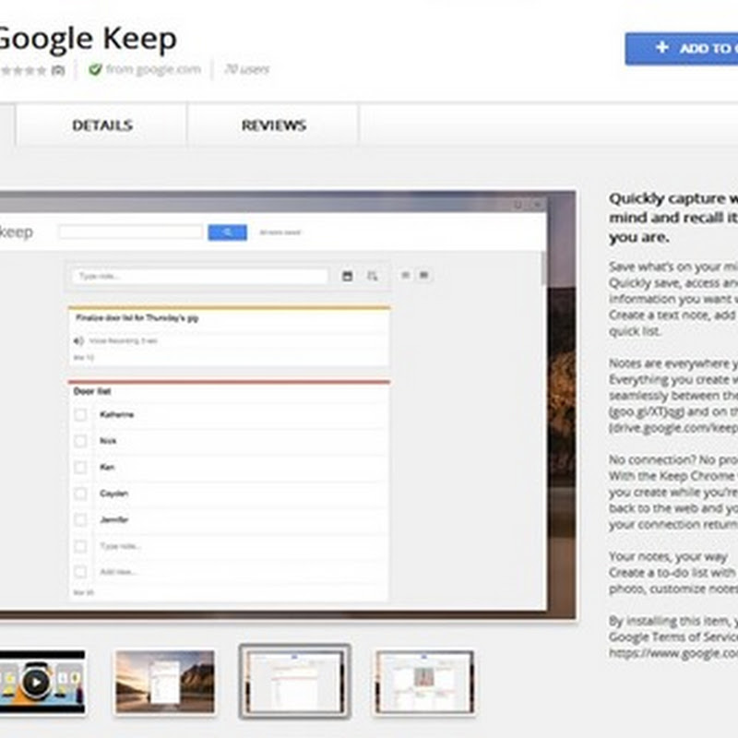738x738 pixels.
Task: Click the star rating under Google Keep
Action: pyautogui.click(x=24, y=71)
